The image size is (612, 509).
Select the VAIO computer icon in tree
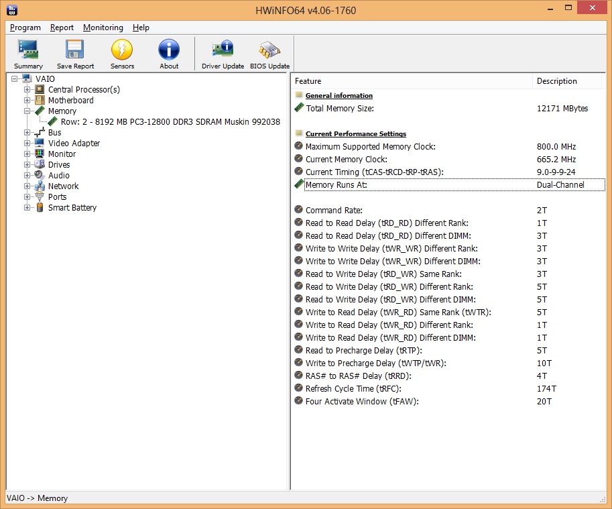click(27, 78)
